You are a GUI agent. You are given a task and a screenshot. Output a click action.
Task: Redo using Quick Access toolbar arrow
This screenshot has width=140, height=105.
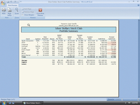coord(15,2)
